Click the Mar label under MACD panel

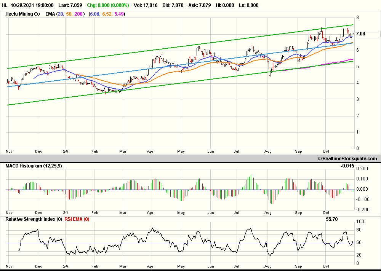point(123,213)
